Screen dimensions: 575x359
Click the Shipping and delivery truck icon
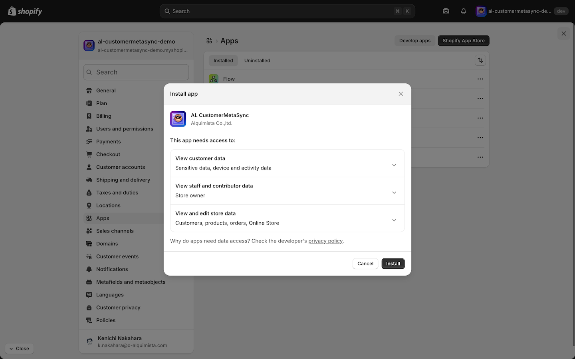point(89,180)
